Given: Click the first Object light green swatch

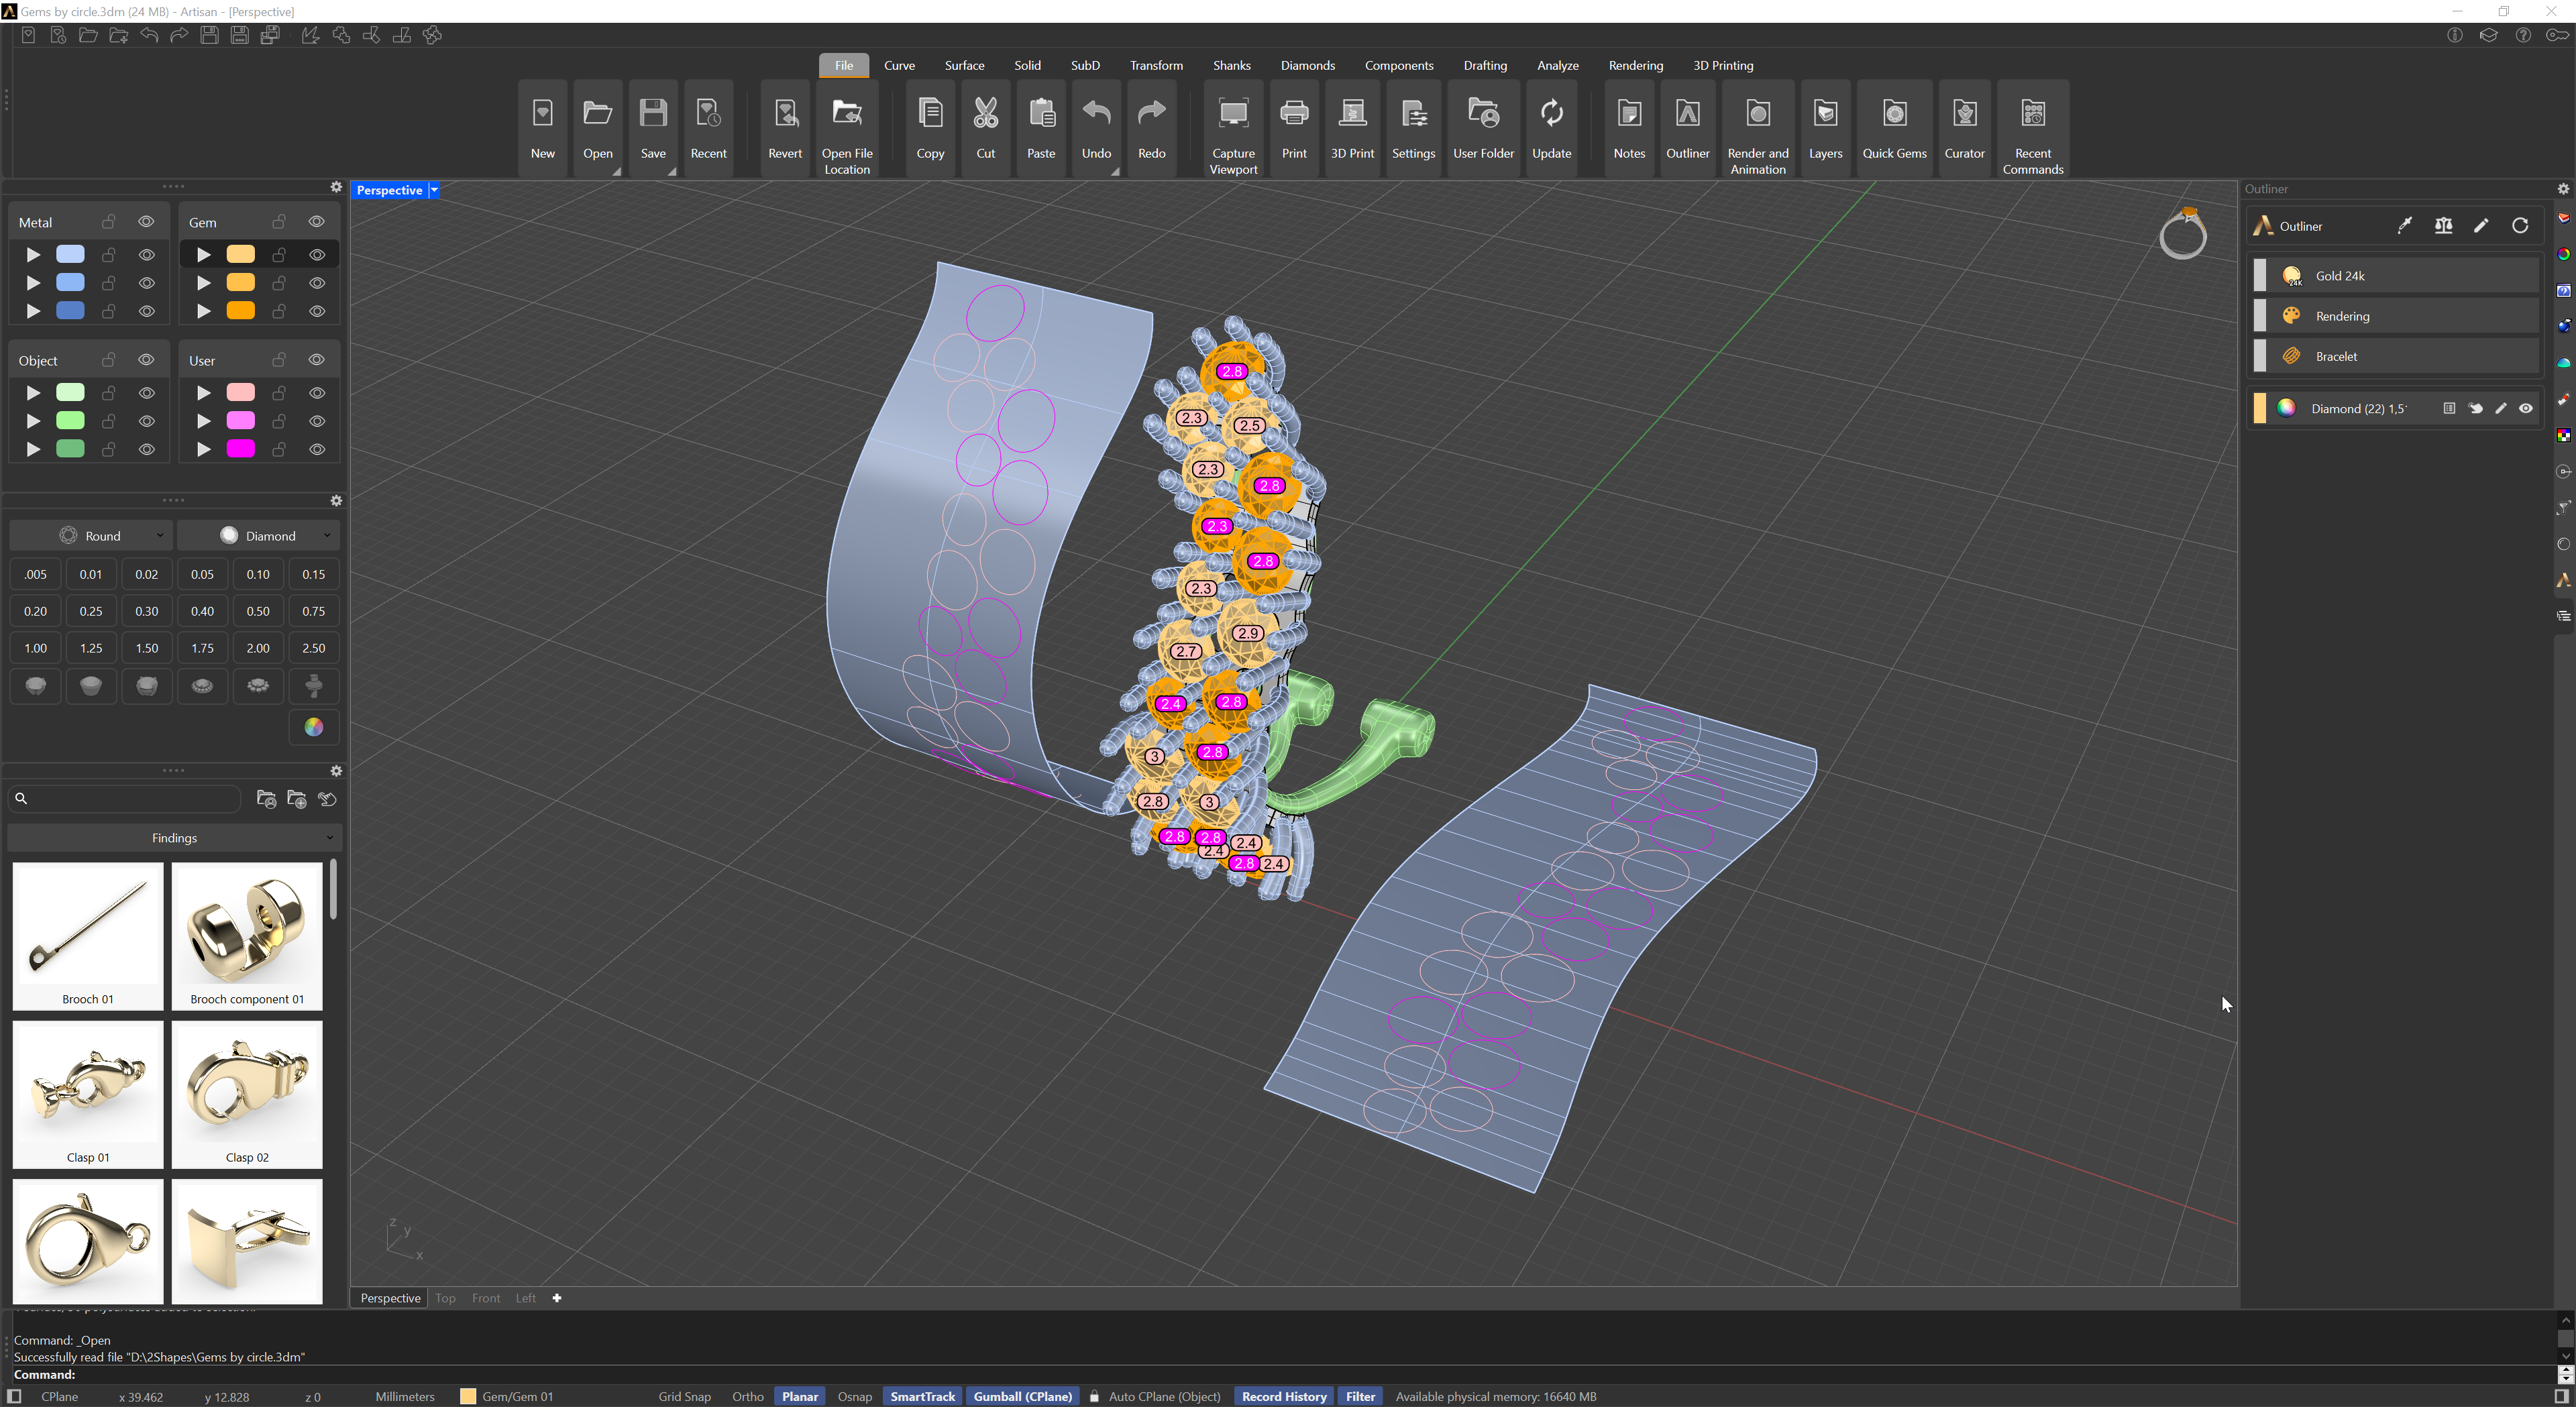Looking at the screenshot, I should pyautogui.click(x=70, y=393).
